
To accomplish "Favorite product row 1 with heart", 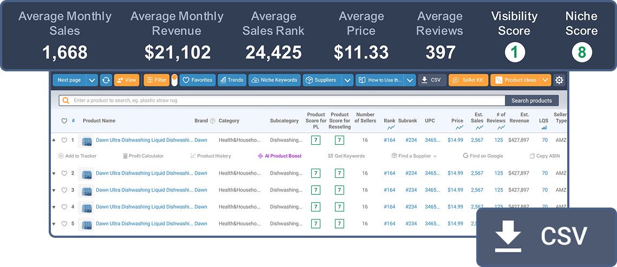I will coord(64,141).
